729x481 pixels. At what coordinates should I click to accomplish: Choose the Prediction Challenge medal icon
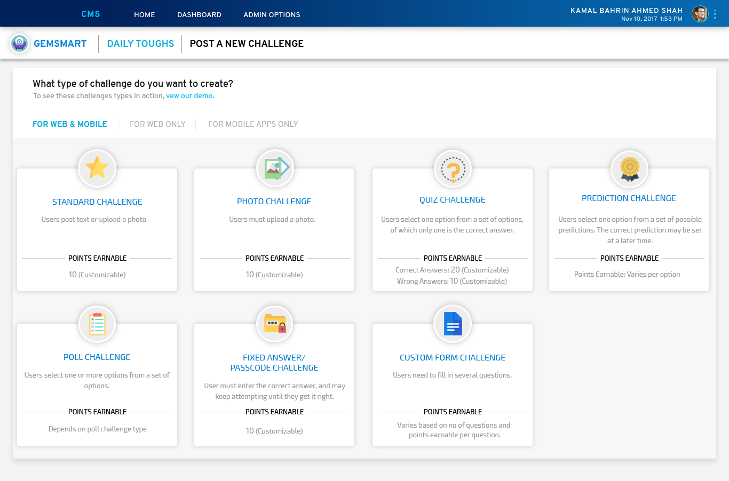[629, 169]
